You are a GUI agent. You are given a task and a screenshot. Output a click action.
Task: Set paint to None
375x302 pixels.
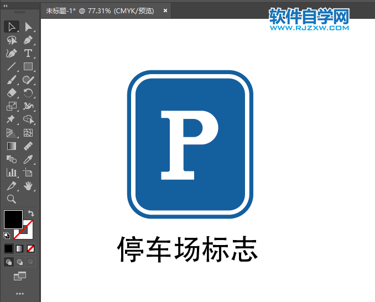[x=30, y=249]
